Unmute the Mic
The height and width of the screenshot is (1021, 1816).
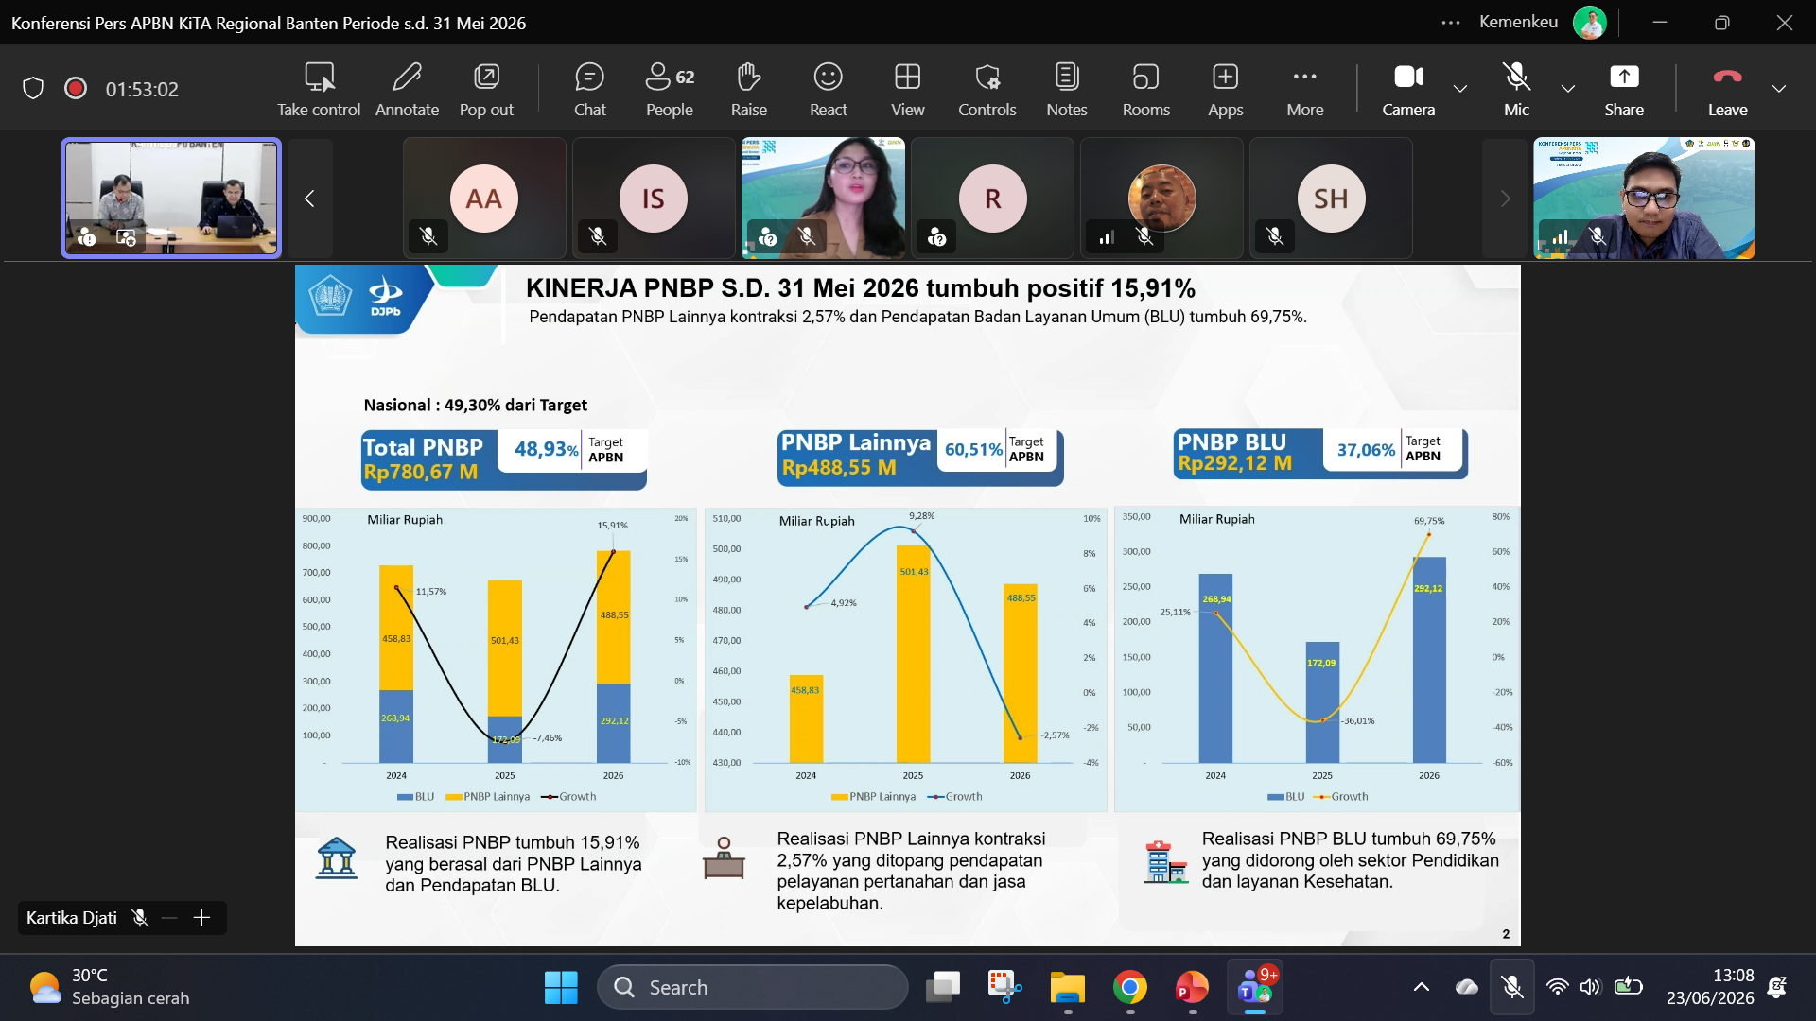coord(1516,90)
